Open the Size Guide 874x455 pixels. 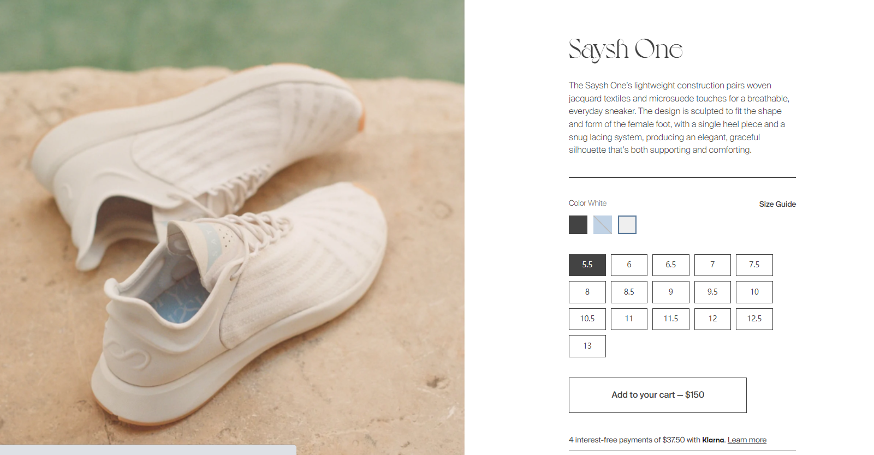pyautogui.click(x=777, y=204)
